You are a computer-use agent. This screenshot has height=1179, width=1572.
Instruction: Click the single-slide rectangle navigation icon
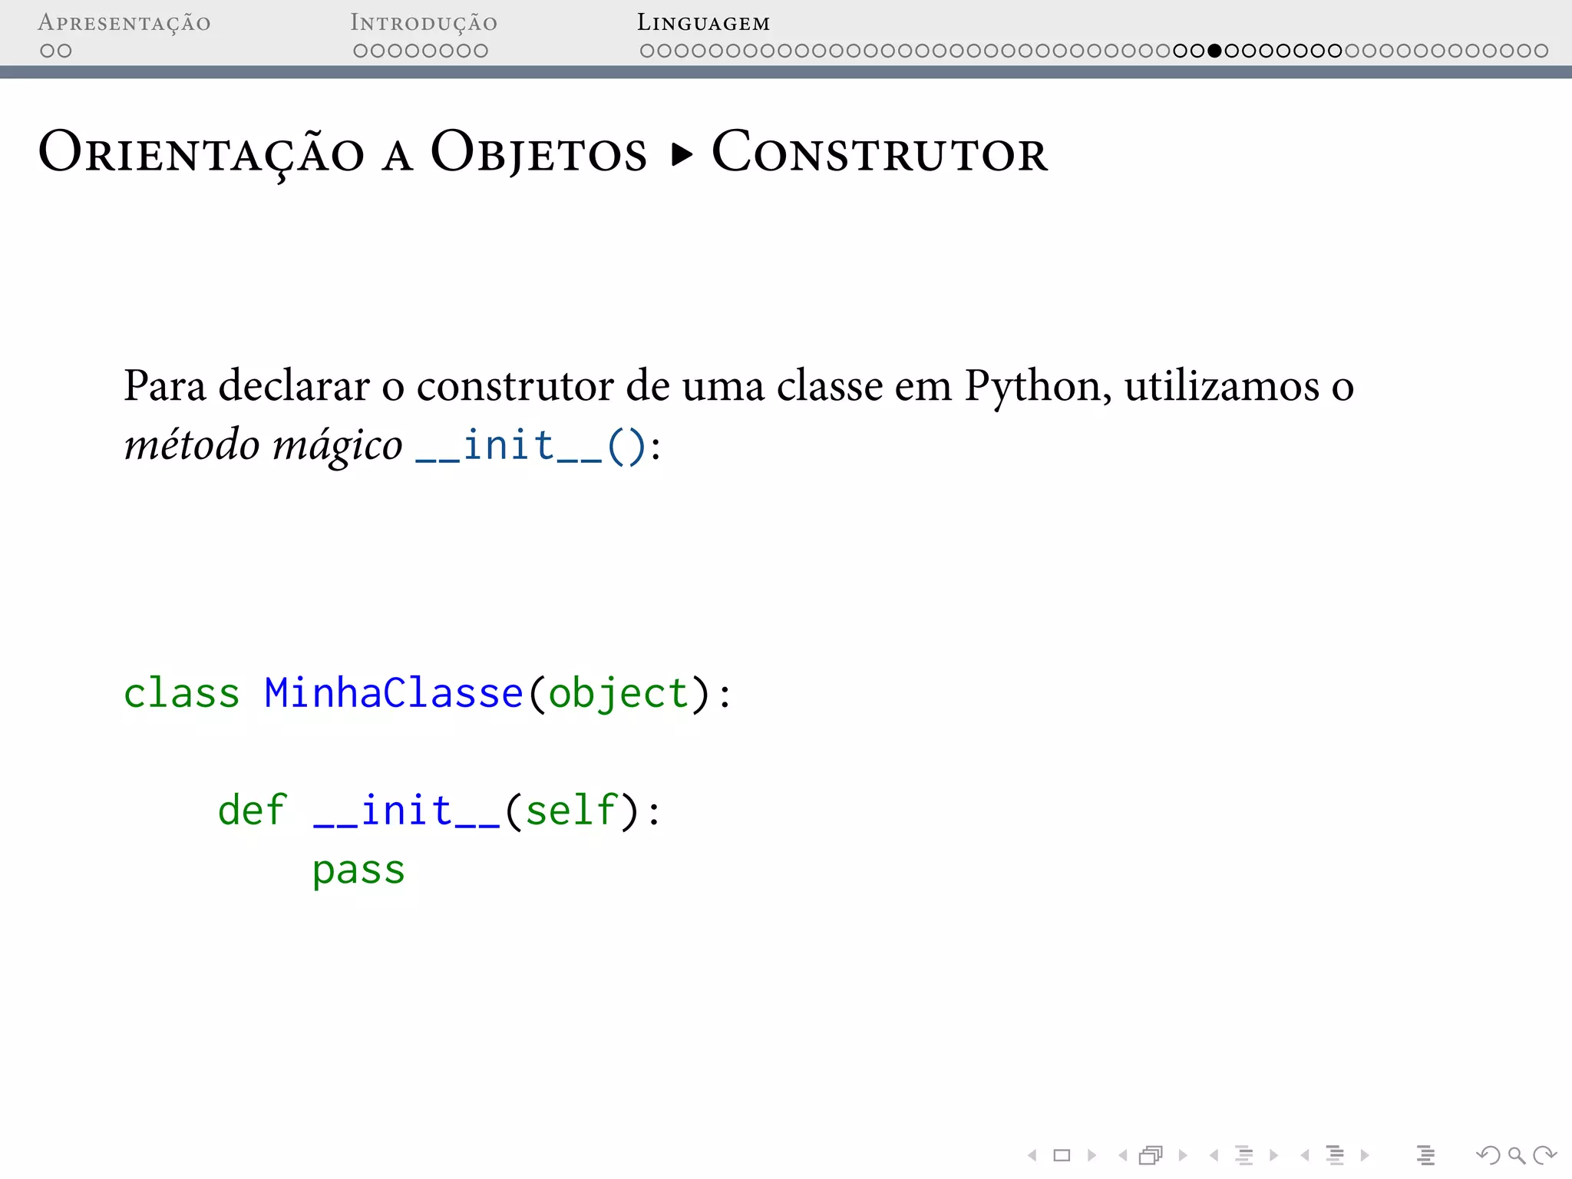click(x=1062, y=1155)
